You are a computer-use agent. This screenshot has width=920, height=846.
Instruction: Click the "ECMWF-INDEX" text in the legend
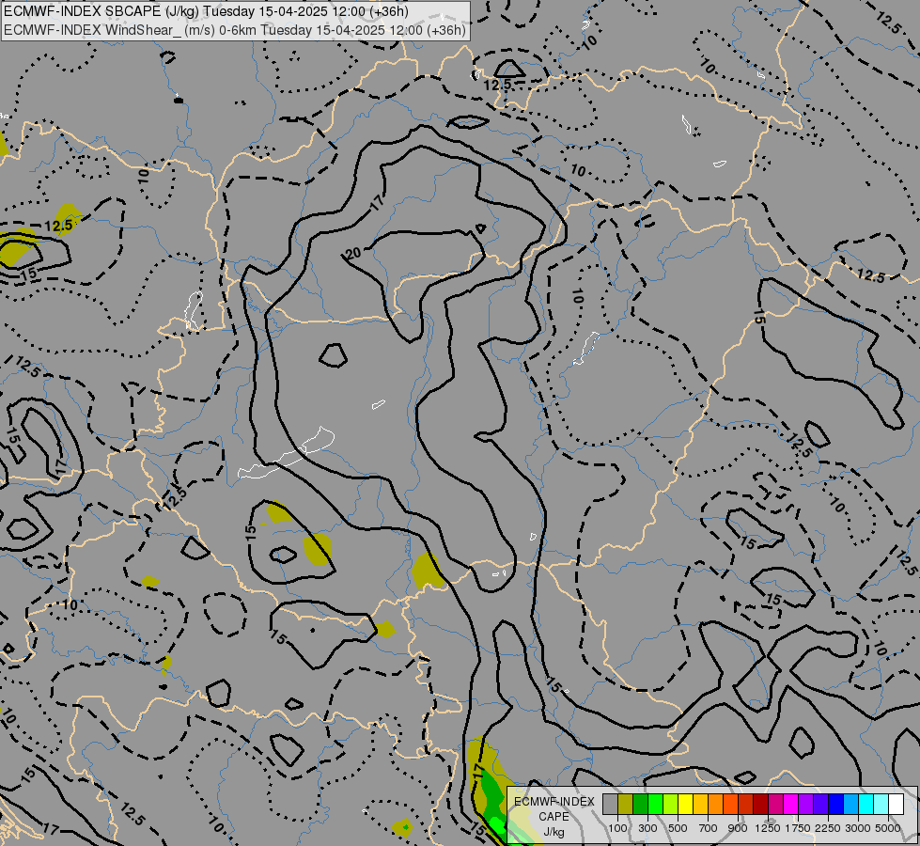(x=554, y=802)
